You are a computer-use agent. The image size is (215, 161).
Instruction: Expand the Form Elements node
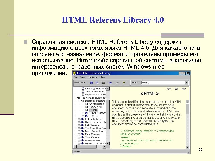pyautogui.click(x=79, y=134)
